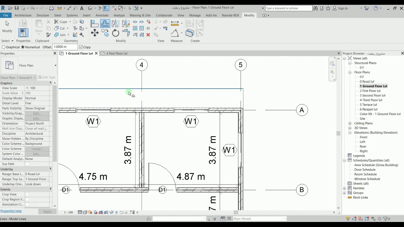This screenshot has height=227, width=404.
Task: Open the Floor Plan: 1 Ground Floor filter dropdown
Action: [34, 78]
